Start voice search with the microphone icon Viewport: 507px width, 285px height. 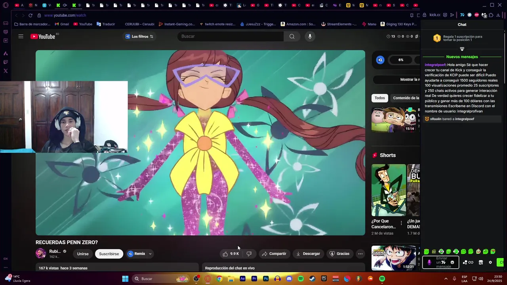(x=310, y=36)
